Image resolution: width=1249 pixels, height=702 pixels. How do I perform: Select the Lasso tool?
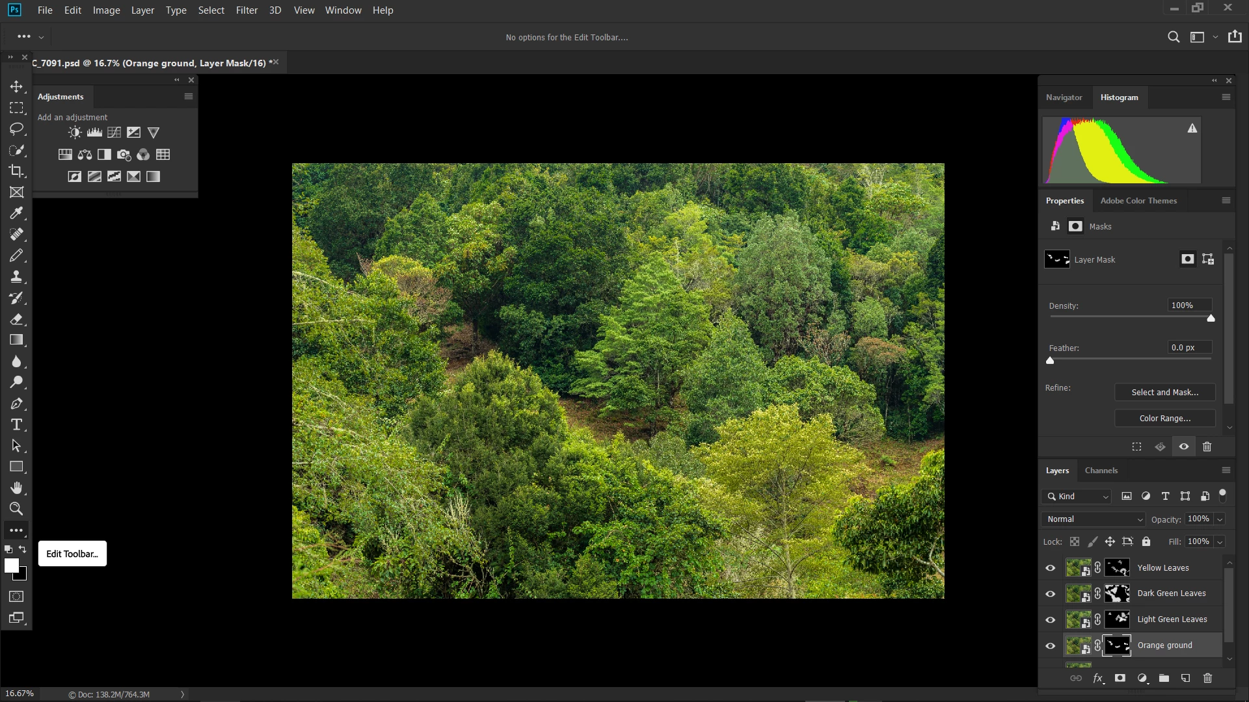tap(16, 129)
